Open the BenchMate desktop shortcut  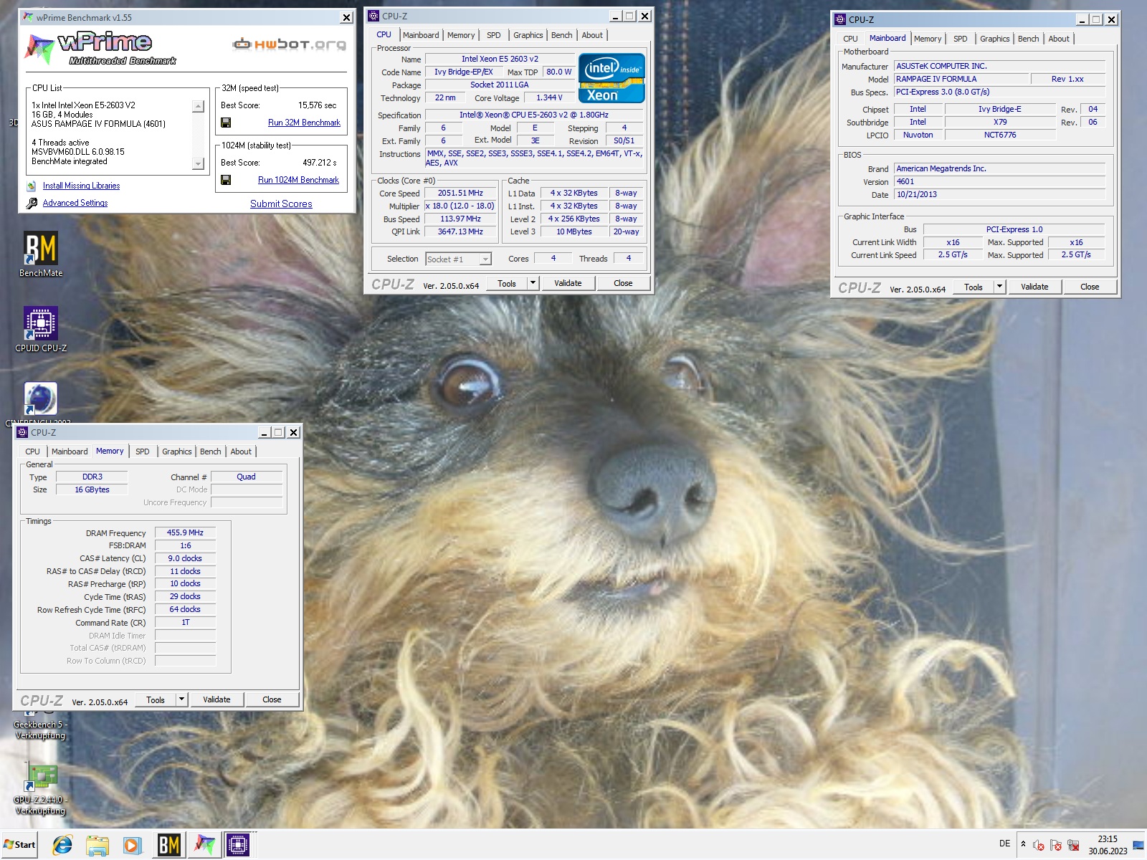coord(41,254)
